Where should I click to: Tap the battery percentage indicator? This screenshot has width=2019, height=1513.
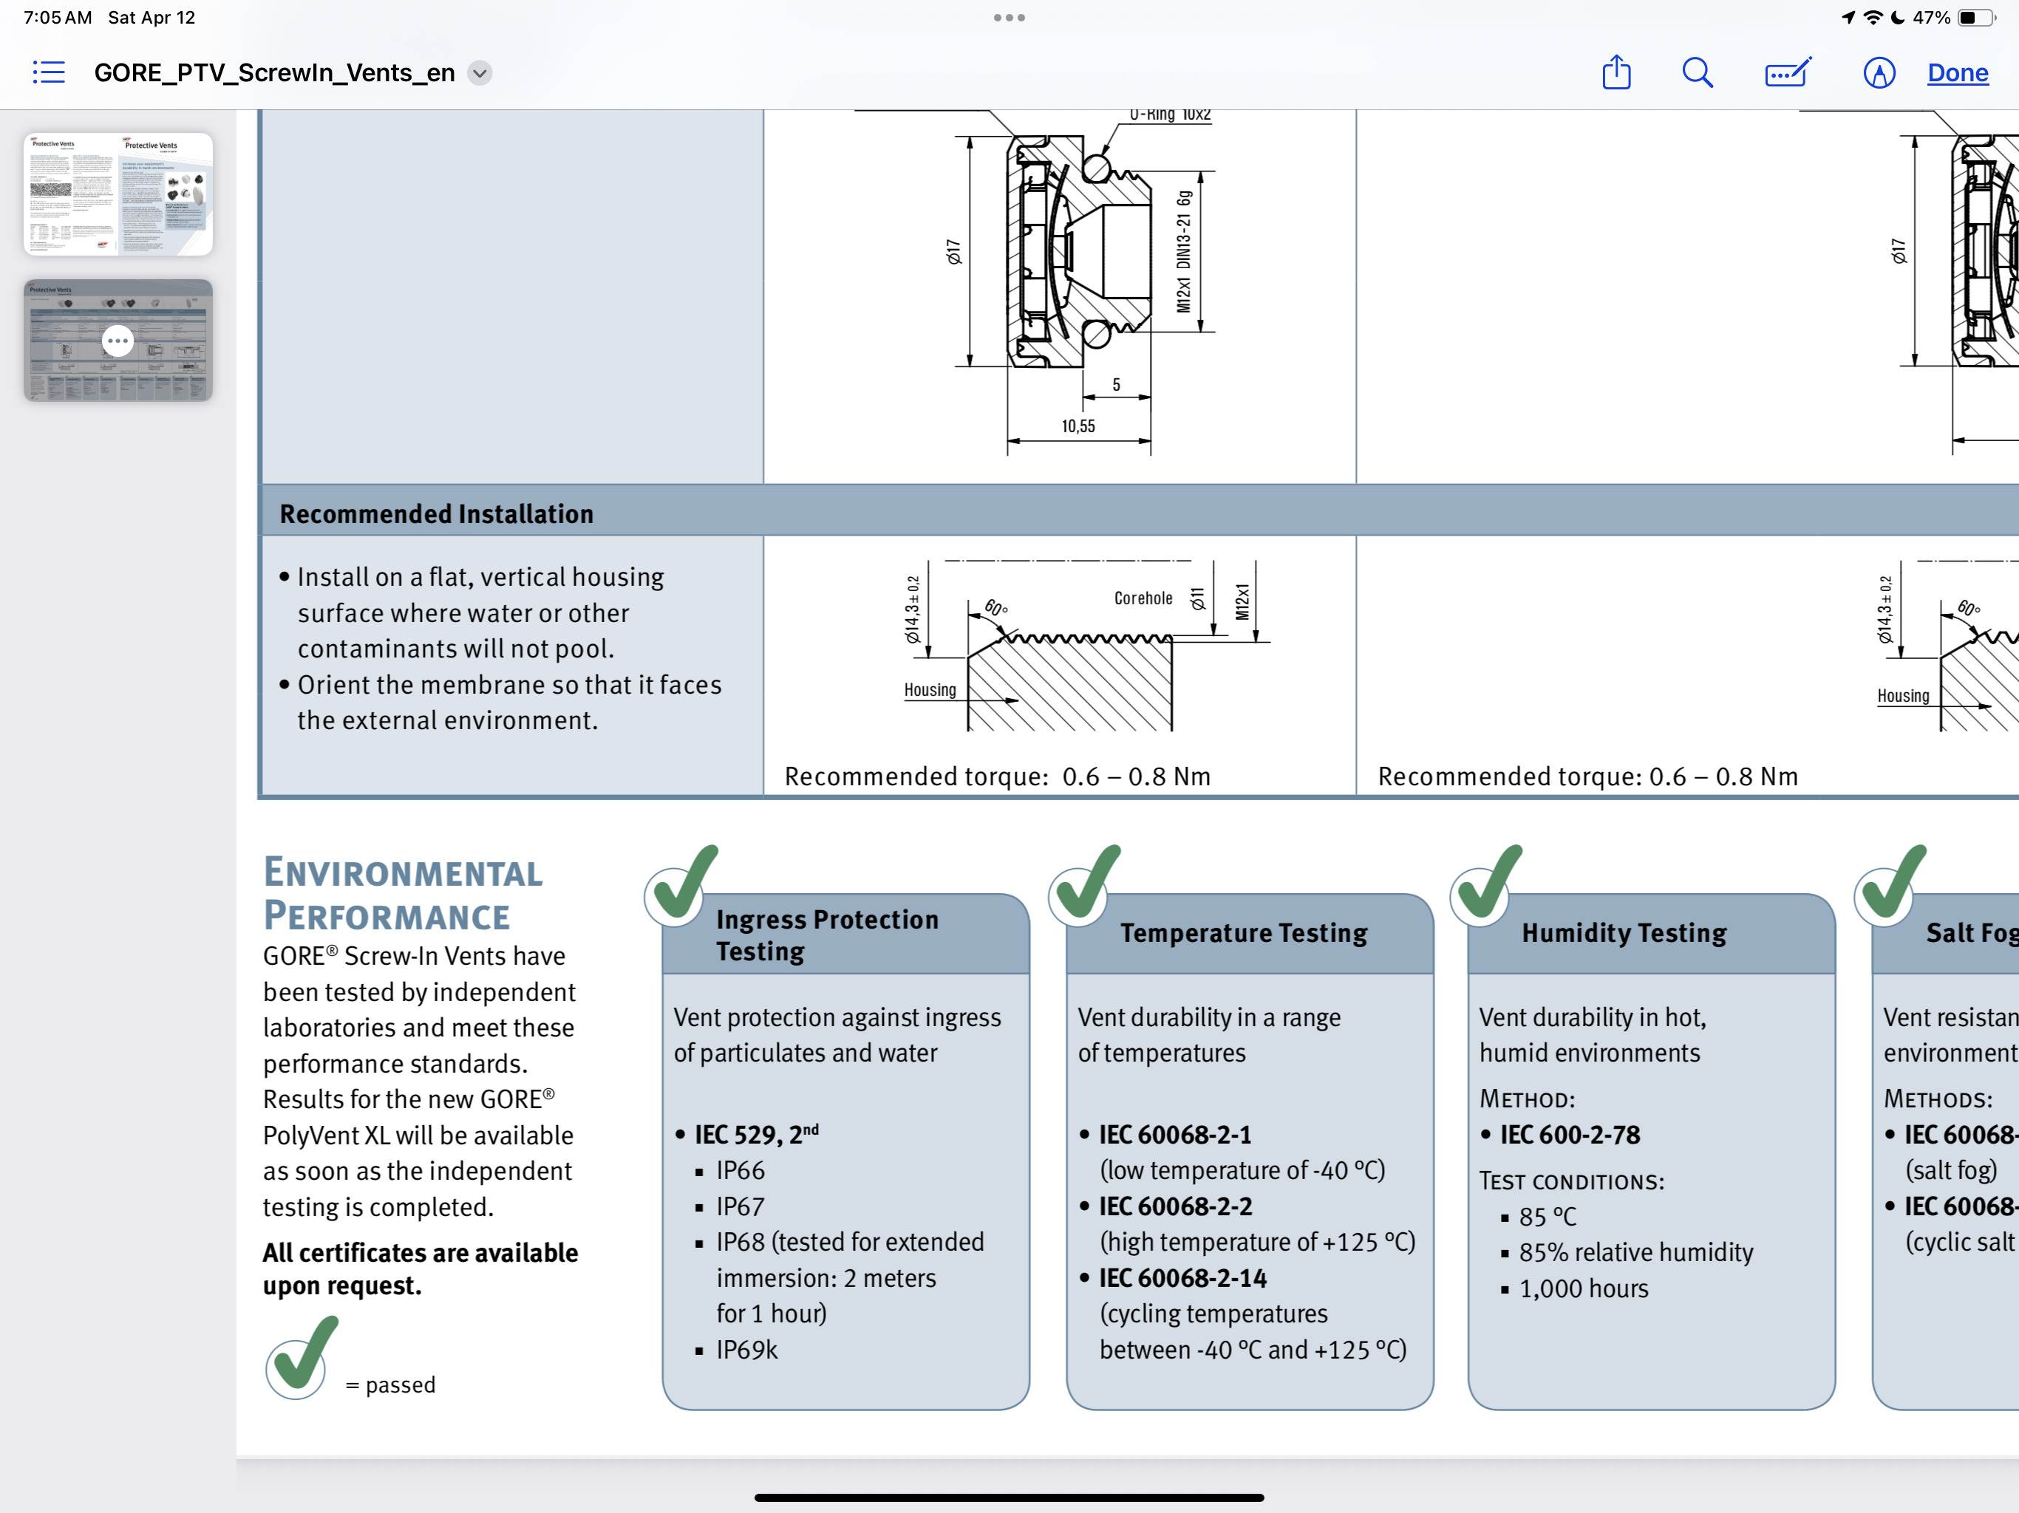pyautogui.click(x=1931, y=17)
